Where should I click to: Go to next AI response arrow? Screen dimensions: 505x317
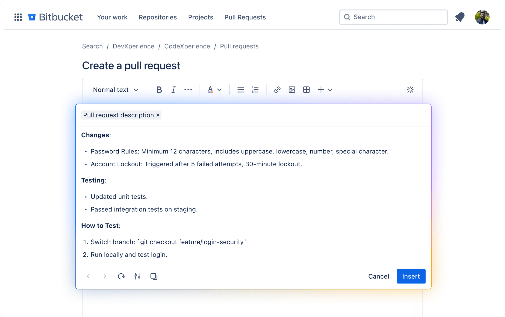105,276
